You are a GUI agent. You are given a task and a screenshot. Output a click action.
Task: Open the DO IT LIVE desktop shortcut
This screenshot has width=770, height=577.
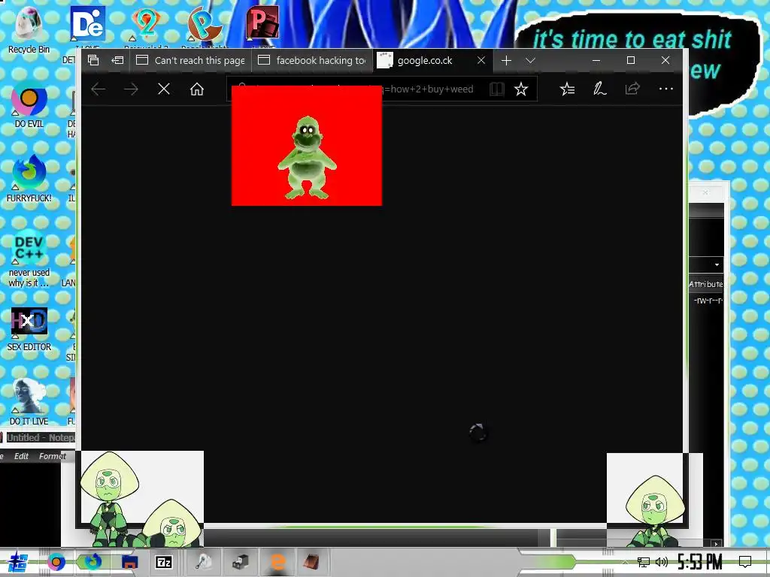point(29,401)
